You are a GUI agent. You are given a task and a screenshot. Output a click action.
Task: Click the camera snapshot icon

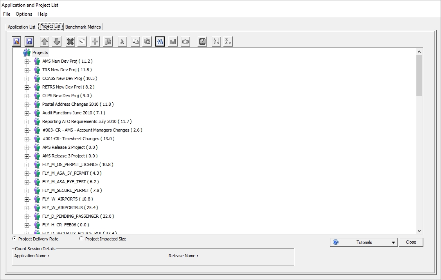pos(185,42)
